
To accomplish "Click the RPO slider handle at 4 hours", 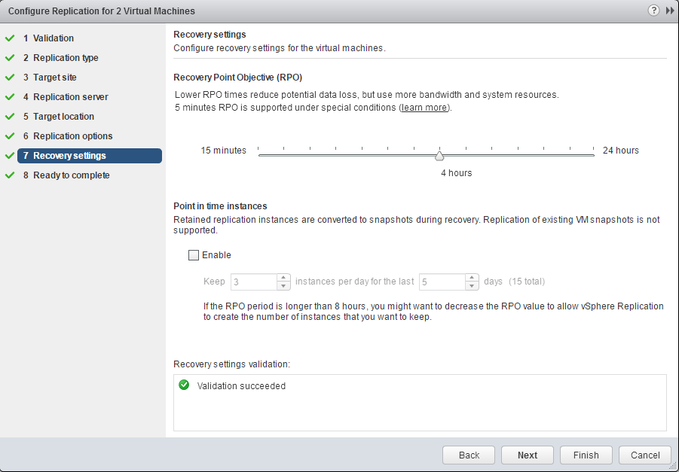I will (x=440, y=156).
